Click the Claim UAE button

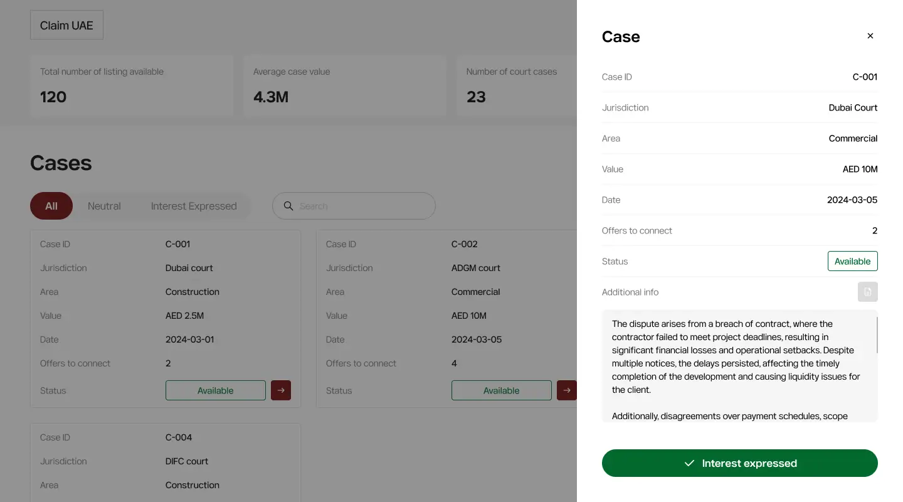click(66, 25)
